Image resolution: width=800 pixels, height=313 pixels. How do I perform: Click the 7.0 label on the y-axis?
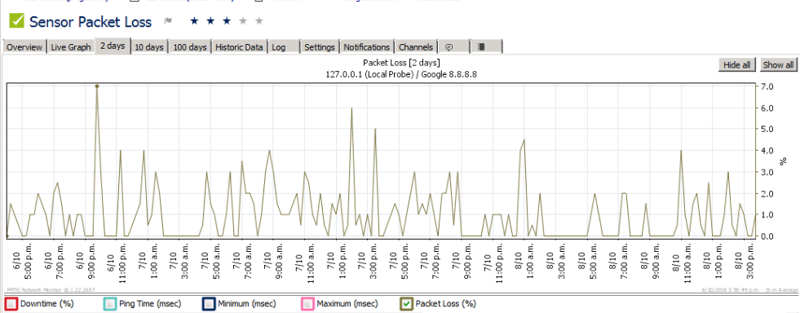tap(767, 86)
